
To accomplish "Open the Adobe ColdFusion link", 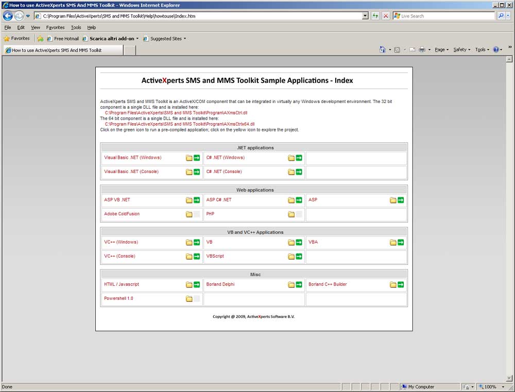I will (x=122, y=214).
